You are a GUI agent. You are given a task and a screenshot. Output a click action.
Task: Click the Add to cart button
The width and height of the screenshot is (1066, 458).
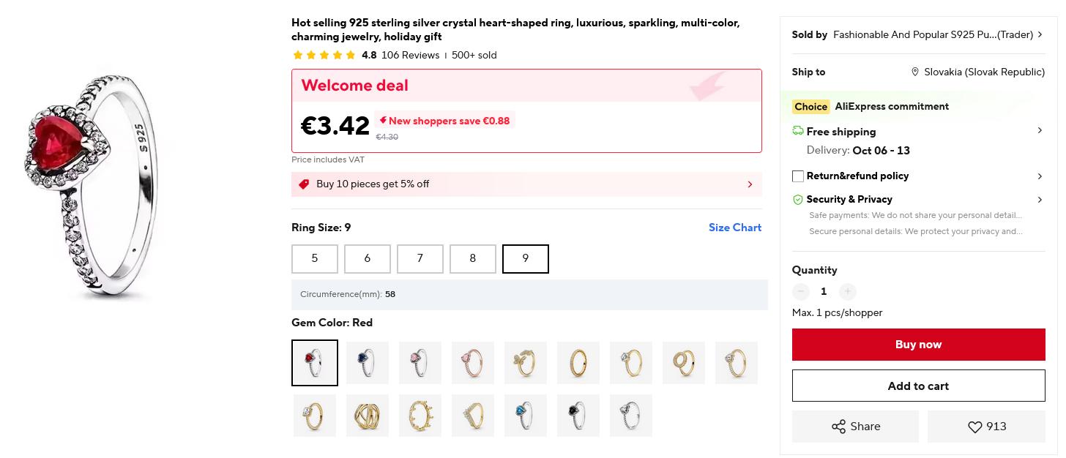coord(918,386)
